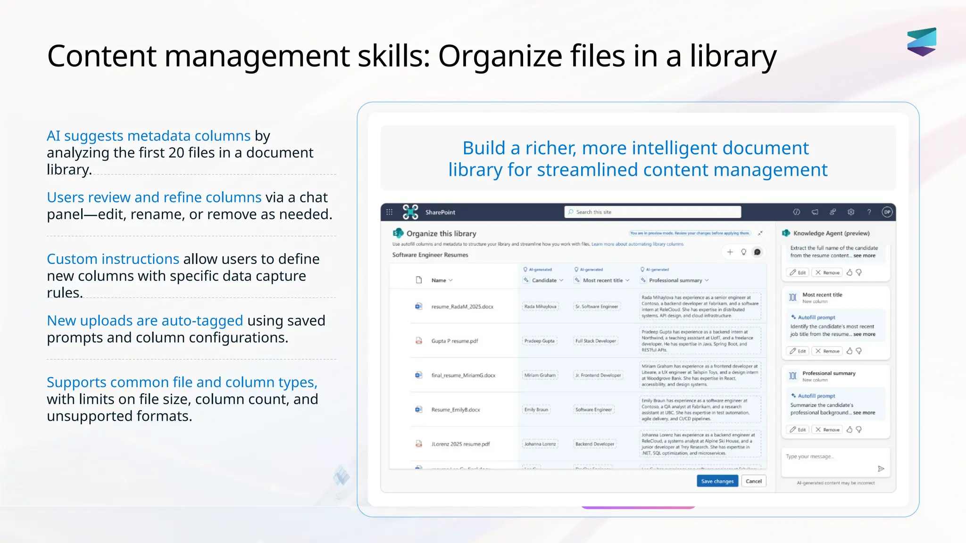Open the DP account avatar
The width and height of the screenshot is (966, 543).
[887, 212]
